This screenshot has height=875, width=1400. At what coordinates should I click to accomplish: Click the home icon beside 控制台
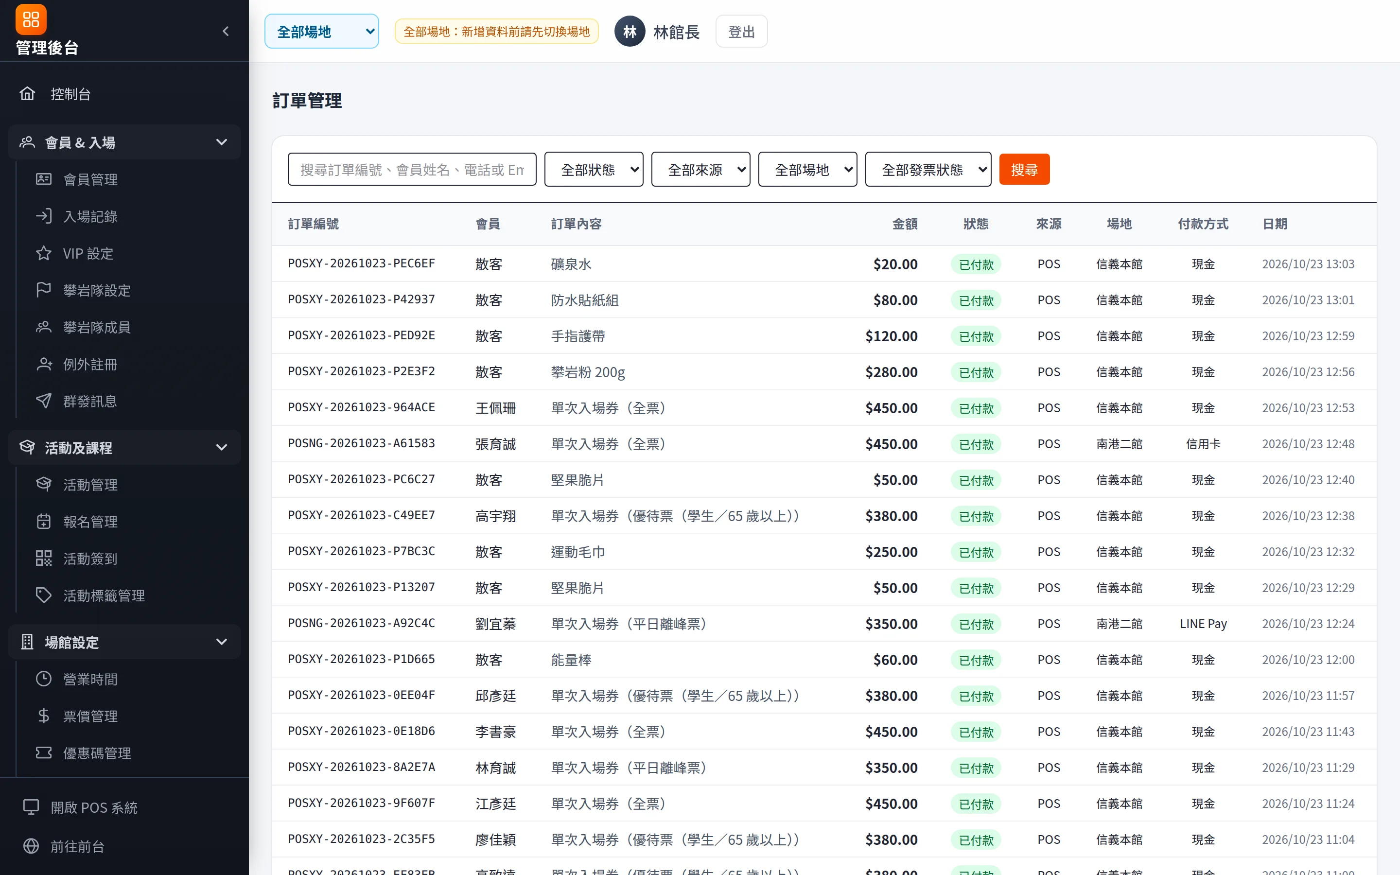tap(27, 93)
